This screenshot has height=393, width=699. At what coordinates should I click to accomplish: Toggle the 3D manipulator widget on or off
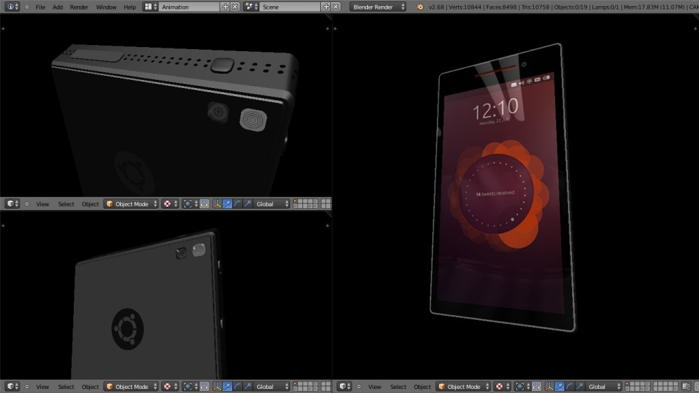click(216, 204)
